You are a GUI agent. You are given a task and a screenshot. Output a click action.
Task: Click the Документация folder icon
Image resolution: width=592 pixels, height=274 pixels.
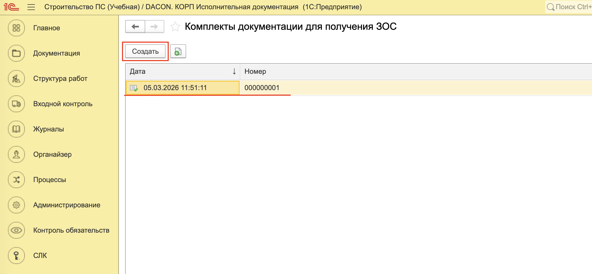(16, 53)
